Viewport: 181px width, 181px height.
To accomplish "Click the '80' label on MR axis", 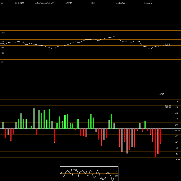I will pos(177,108).
